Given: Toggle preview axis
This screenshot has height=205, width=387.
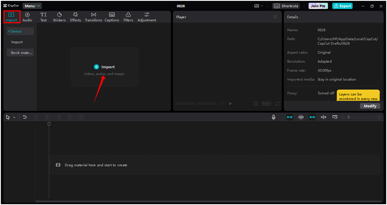Looking at the screenshot, I should pos(323,117).
